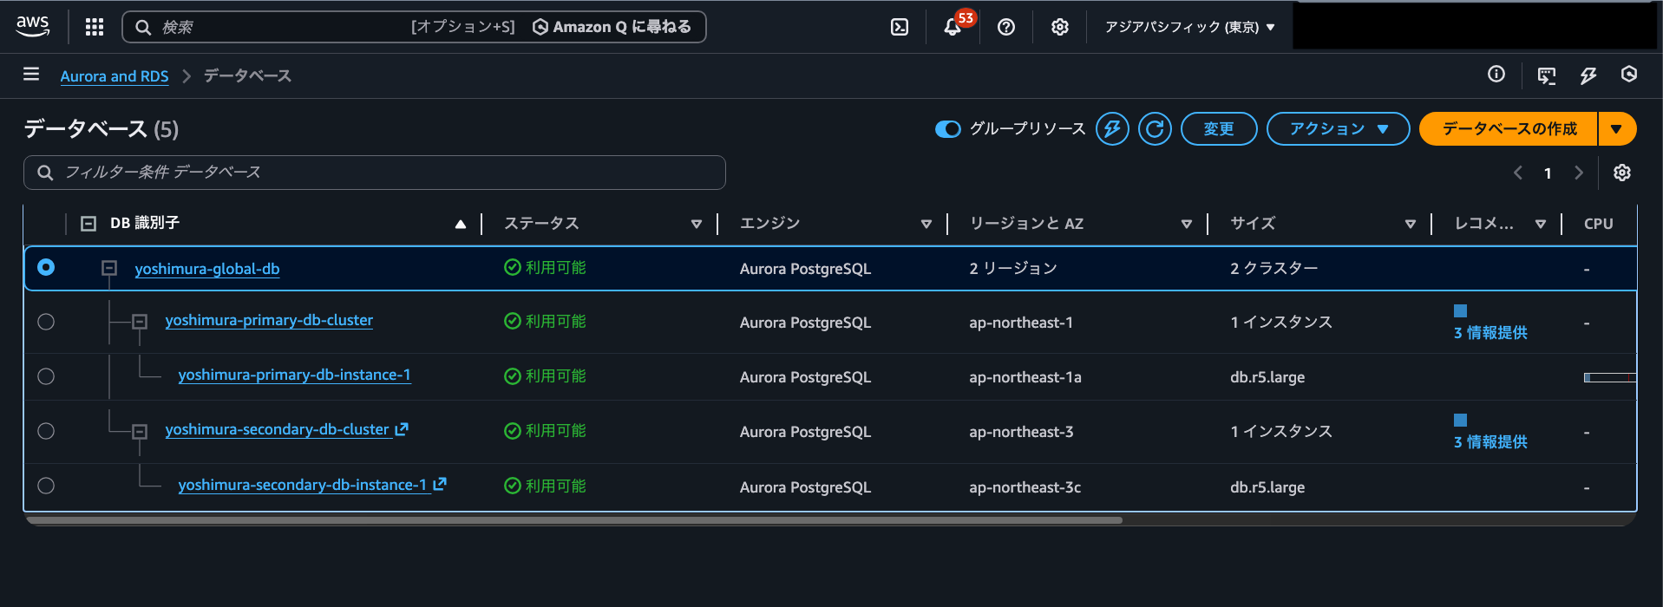The width and height of the screenshot is (1663, 607).
Task: Go to Aurora and RDS breadcrumb
Action: [x=115, y=76]
